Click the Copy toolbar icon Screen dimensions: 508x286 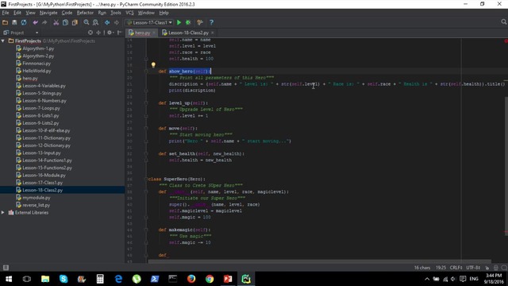(65, 22)
